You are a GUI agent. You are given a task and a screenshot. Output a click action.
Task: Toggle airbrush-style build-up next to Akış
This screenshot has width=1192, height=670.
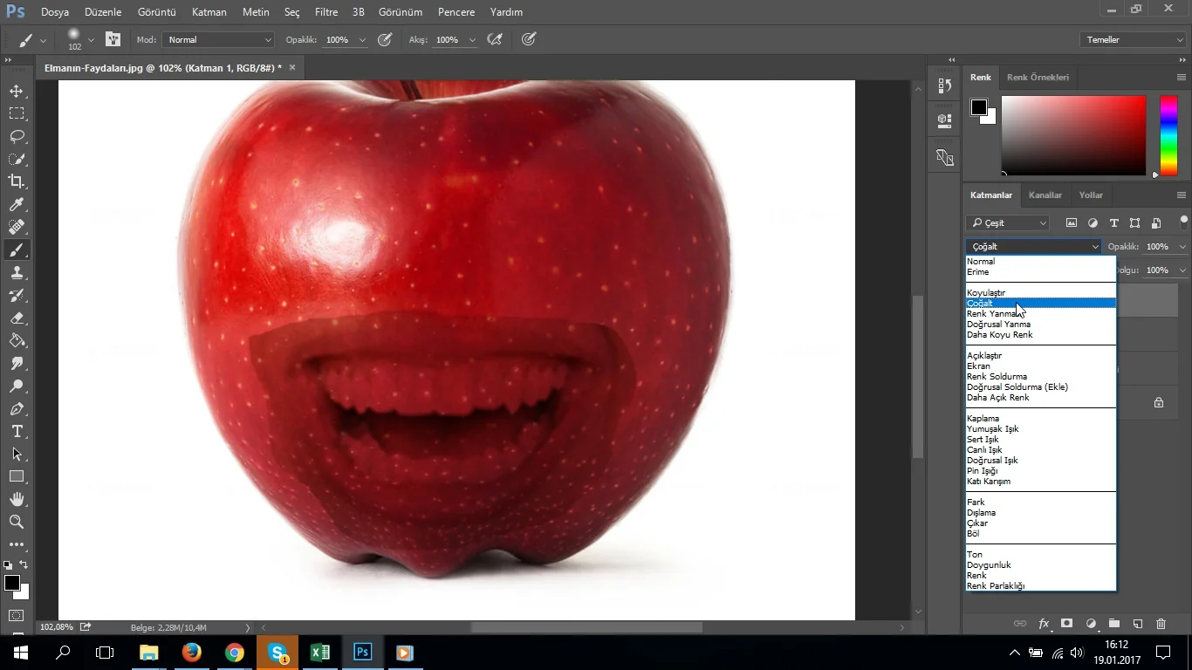(495, 39)
